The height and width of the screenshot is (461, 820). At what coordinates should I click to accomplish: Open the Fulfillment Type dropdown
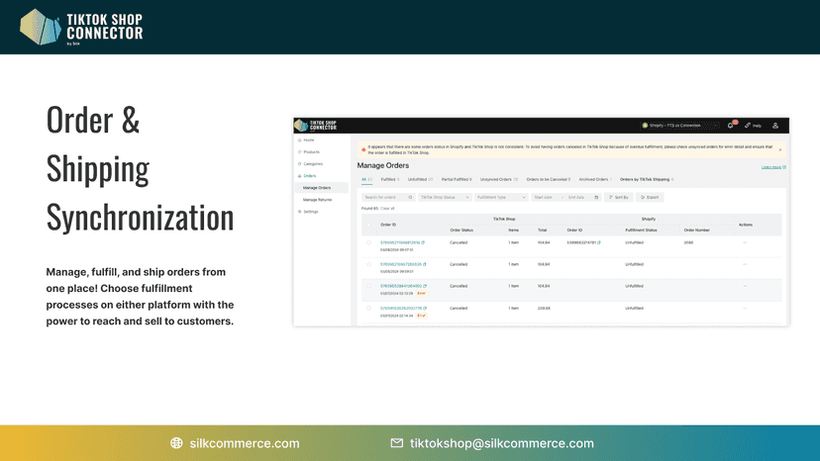coord(501,198)
